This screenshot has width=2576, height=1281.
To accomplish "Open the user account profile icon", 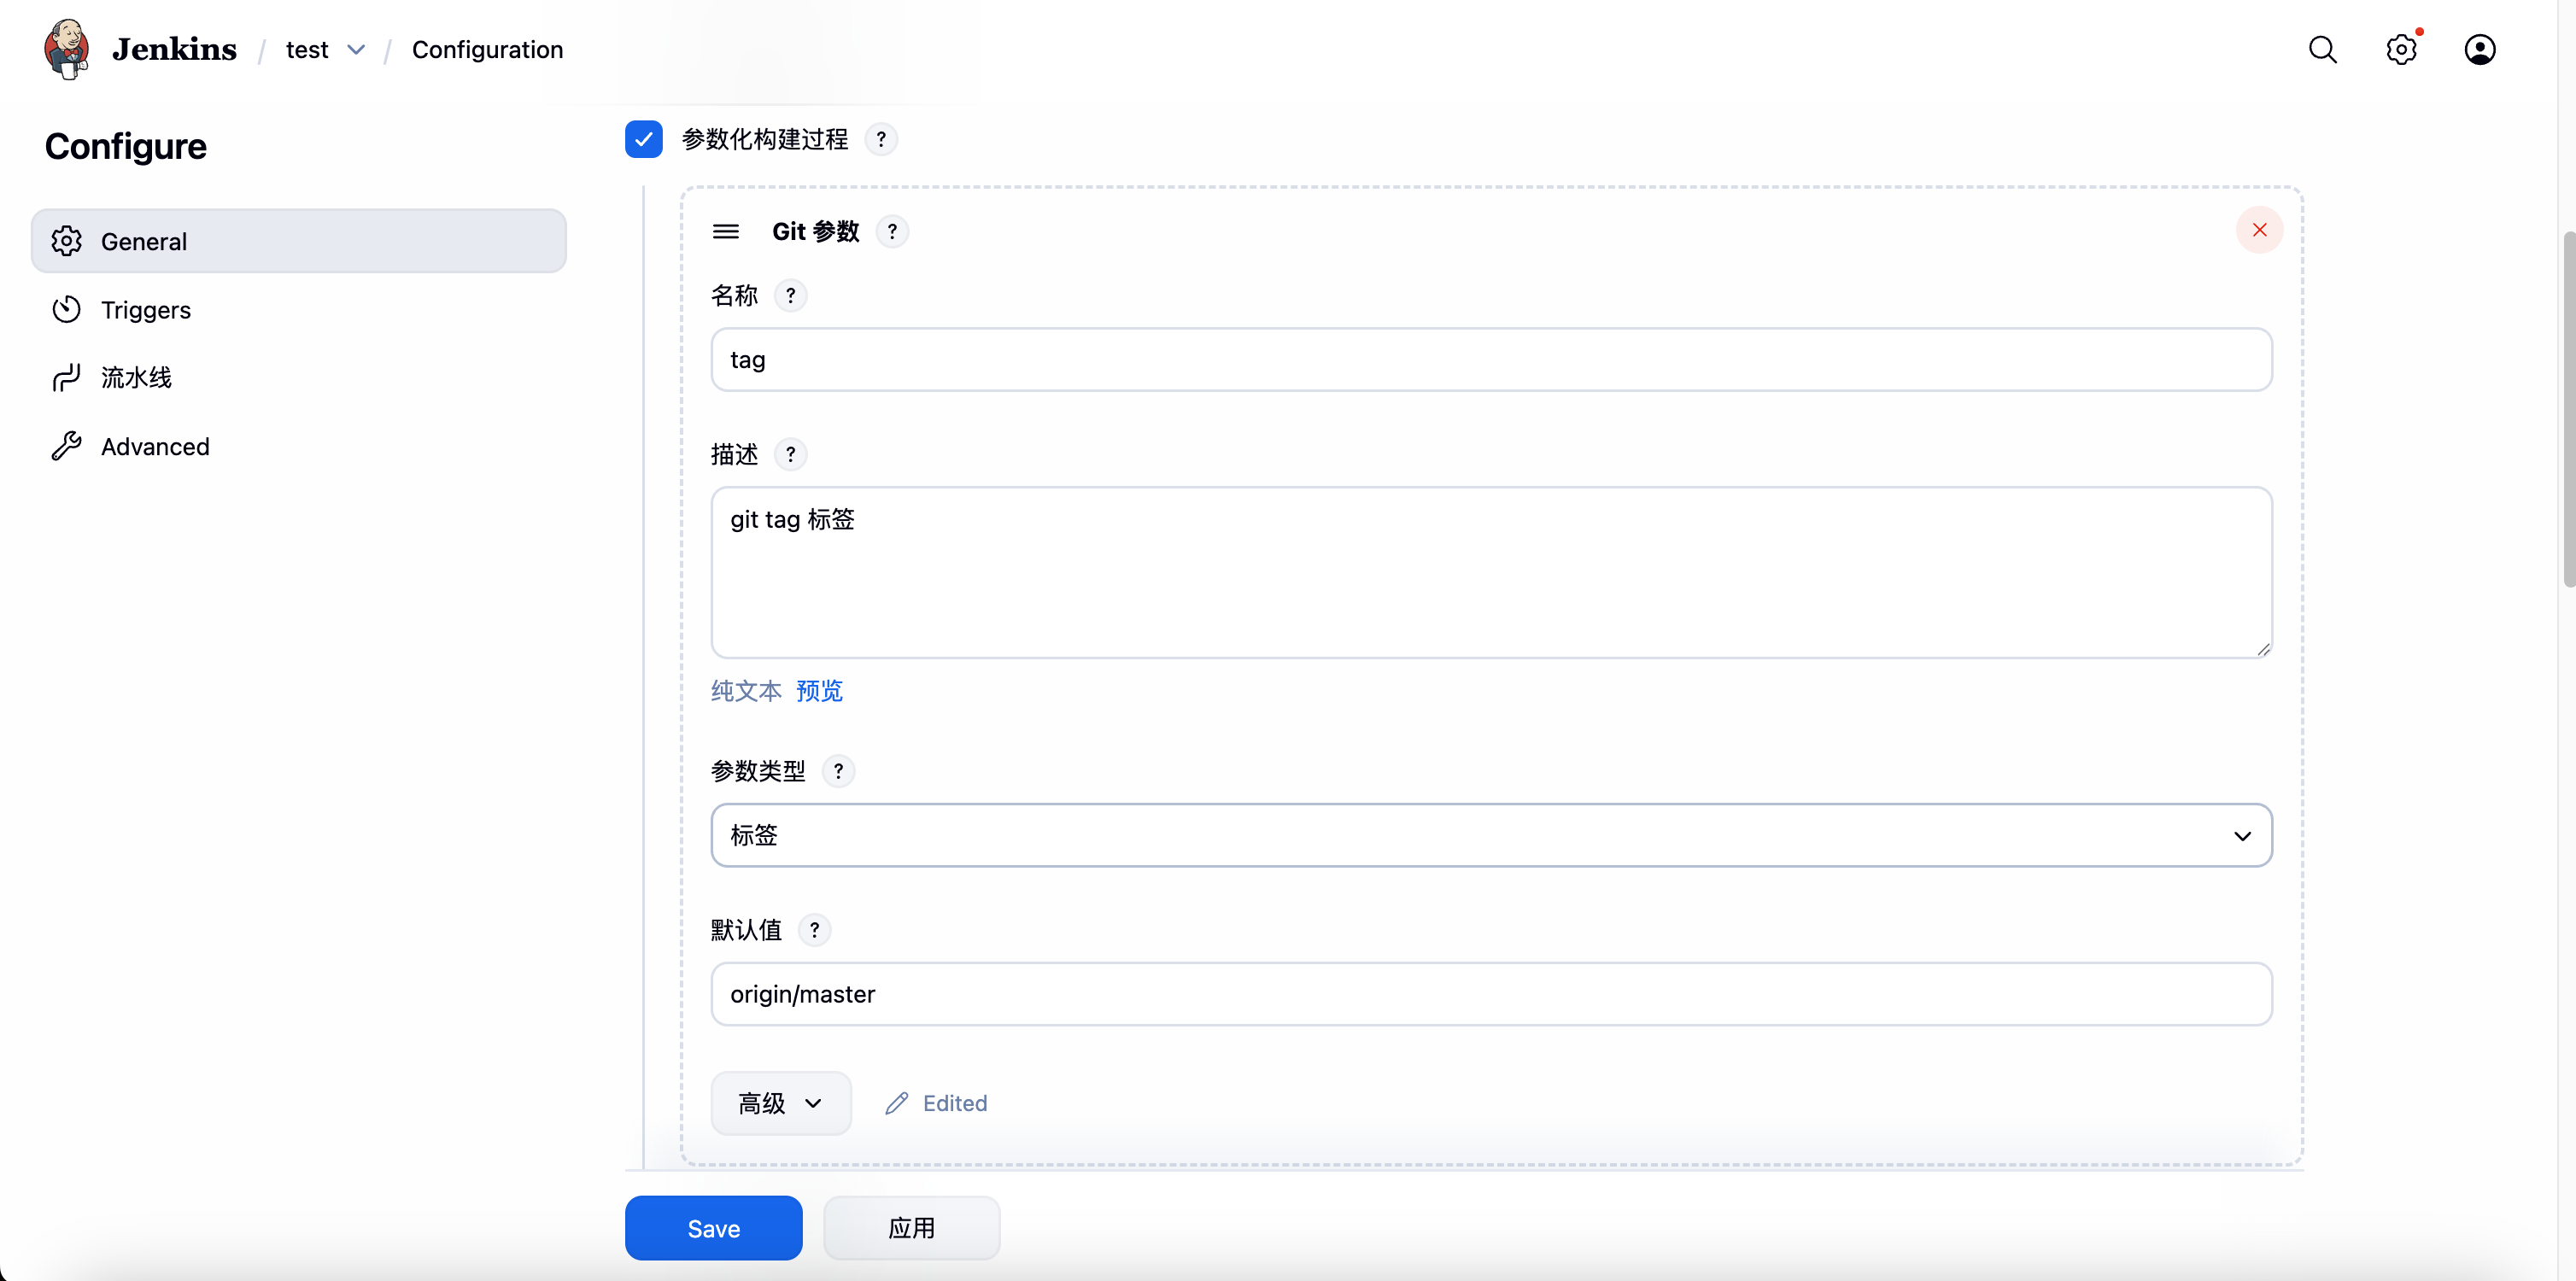I will click(2479, 49).
